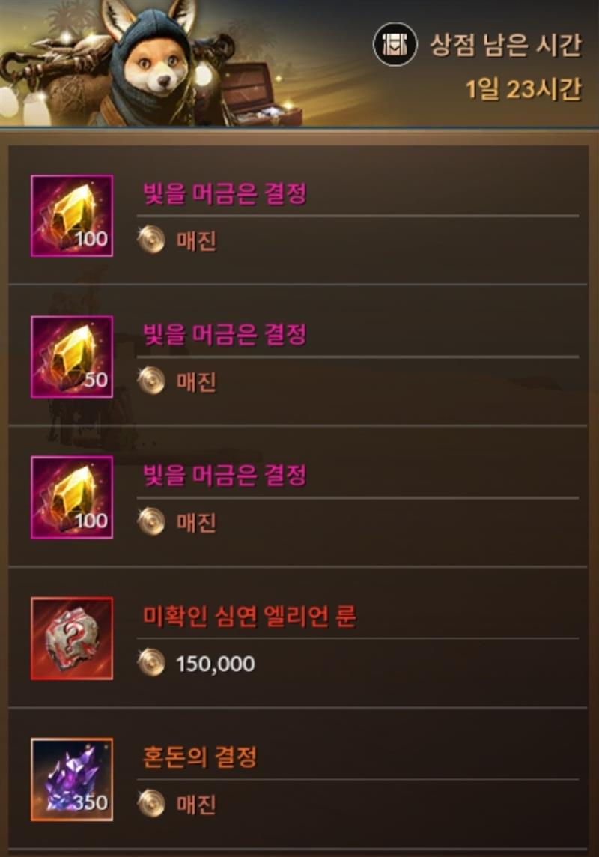The image size is (599, 857).
Task: Click the coin icon beside the 50-count crystal
Action: click(x=151, y=381)
